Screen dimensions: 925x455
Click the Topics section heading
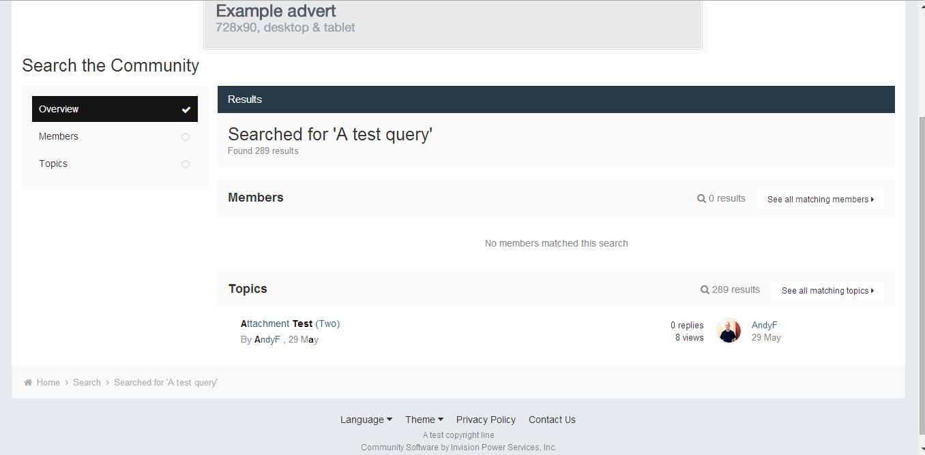tap(248, 289)
